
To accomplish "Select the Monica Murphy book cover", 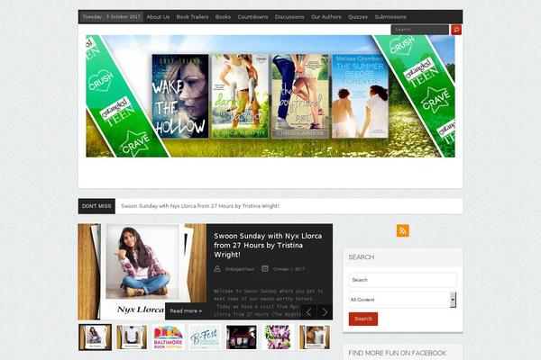I will pos(240,96).
